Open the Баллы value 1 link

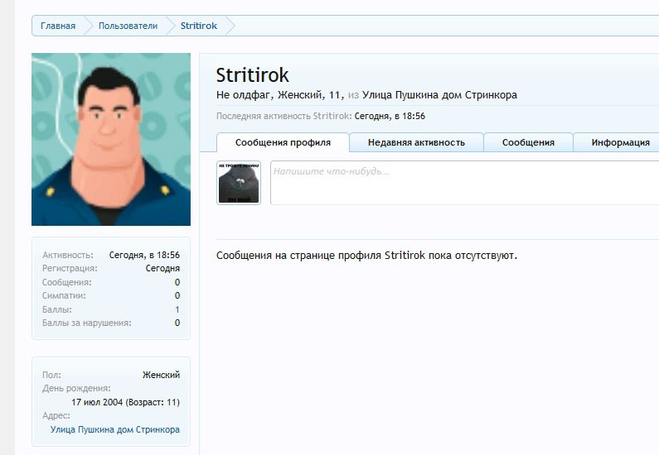click(x=177, y=309)
